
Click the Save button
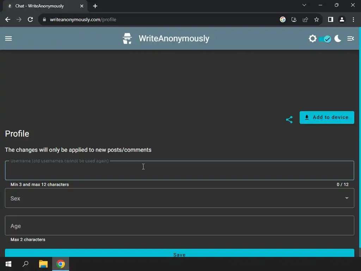[x=179, y=253]
